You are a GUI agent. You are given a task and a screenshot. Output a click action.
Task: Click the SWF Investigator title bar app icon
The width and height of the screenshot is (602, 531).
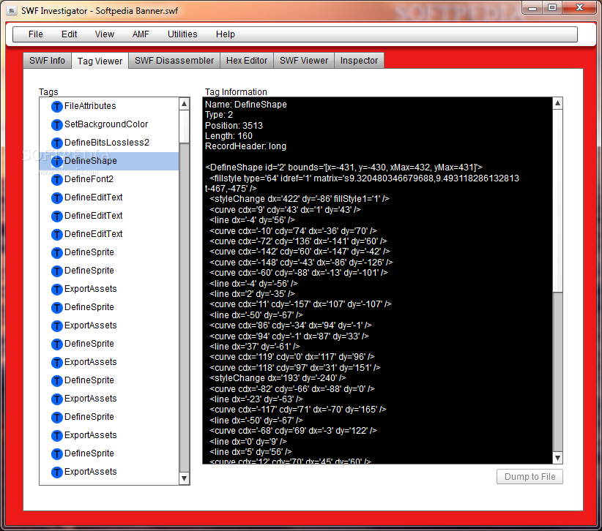click(12, 11)
